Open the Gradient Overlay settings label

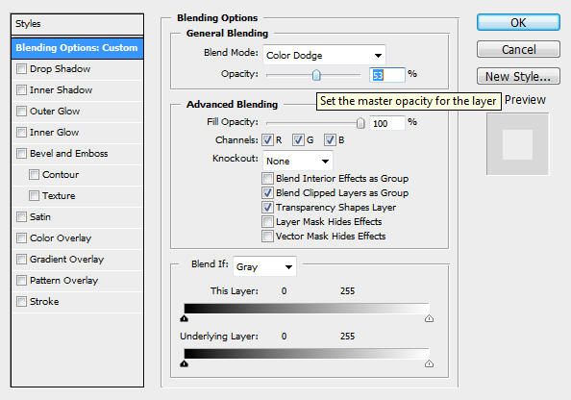[66, 259]
